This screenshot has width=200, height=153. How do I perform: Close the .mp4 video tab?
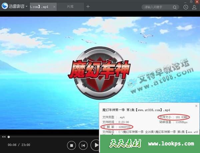point(55,7)
